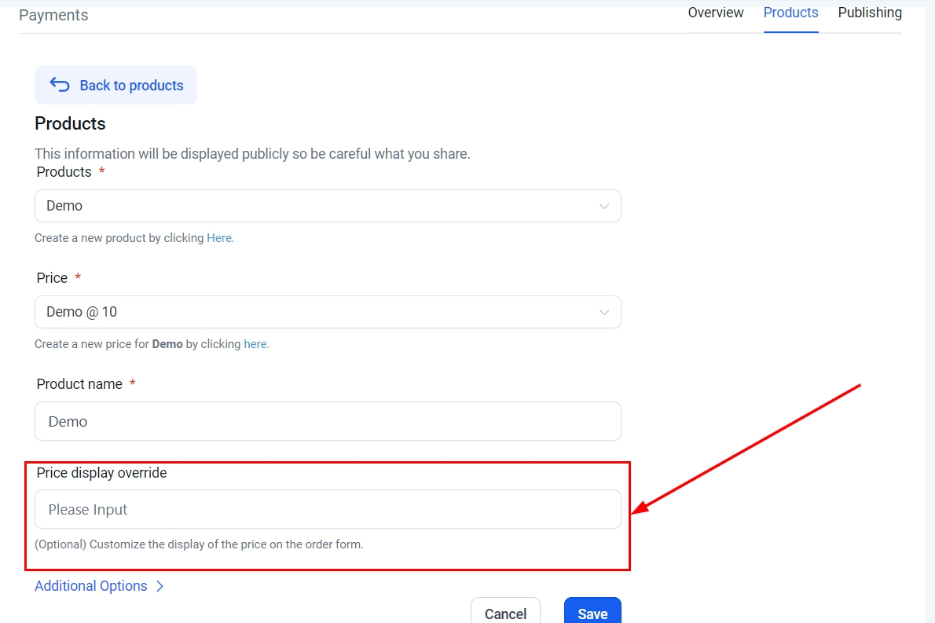This screenshot has width=935, height=623.
Task: Click into the Price display override input
Action: click(327, 509)
